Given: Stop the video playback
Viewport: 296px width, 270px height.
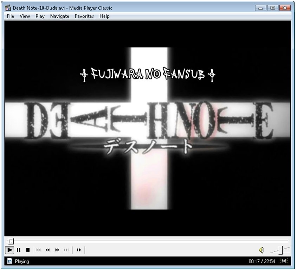Looking at the screenshot, I should pyautogui.click(x=28, y=250).
